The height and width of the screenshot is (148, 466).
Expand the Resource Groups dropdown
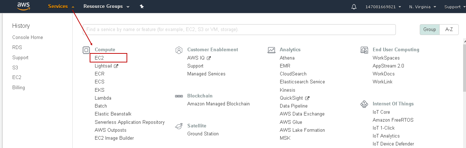pos(106,6)
